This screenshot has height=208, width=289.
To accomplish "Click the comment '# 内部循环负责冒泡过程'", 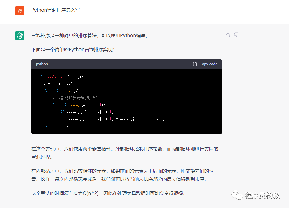I will click(x=75, y=98).
